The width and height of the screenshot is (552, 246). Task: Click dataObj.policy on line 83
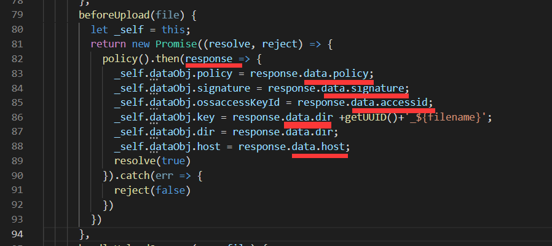point(191,73)
